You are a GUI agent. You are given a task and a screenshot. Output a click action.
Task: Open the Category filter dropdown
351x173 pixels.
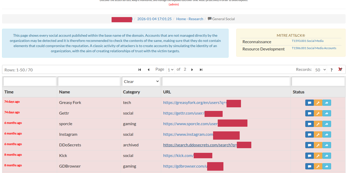click(x=141, y=81)
